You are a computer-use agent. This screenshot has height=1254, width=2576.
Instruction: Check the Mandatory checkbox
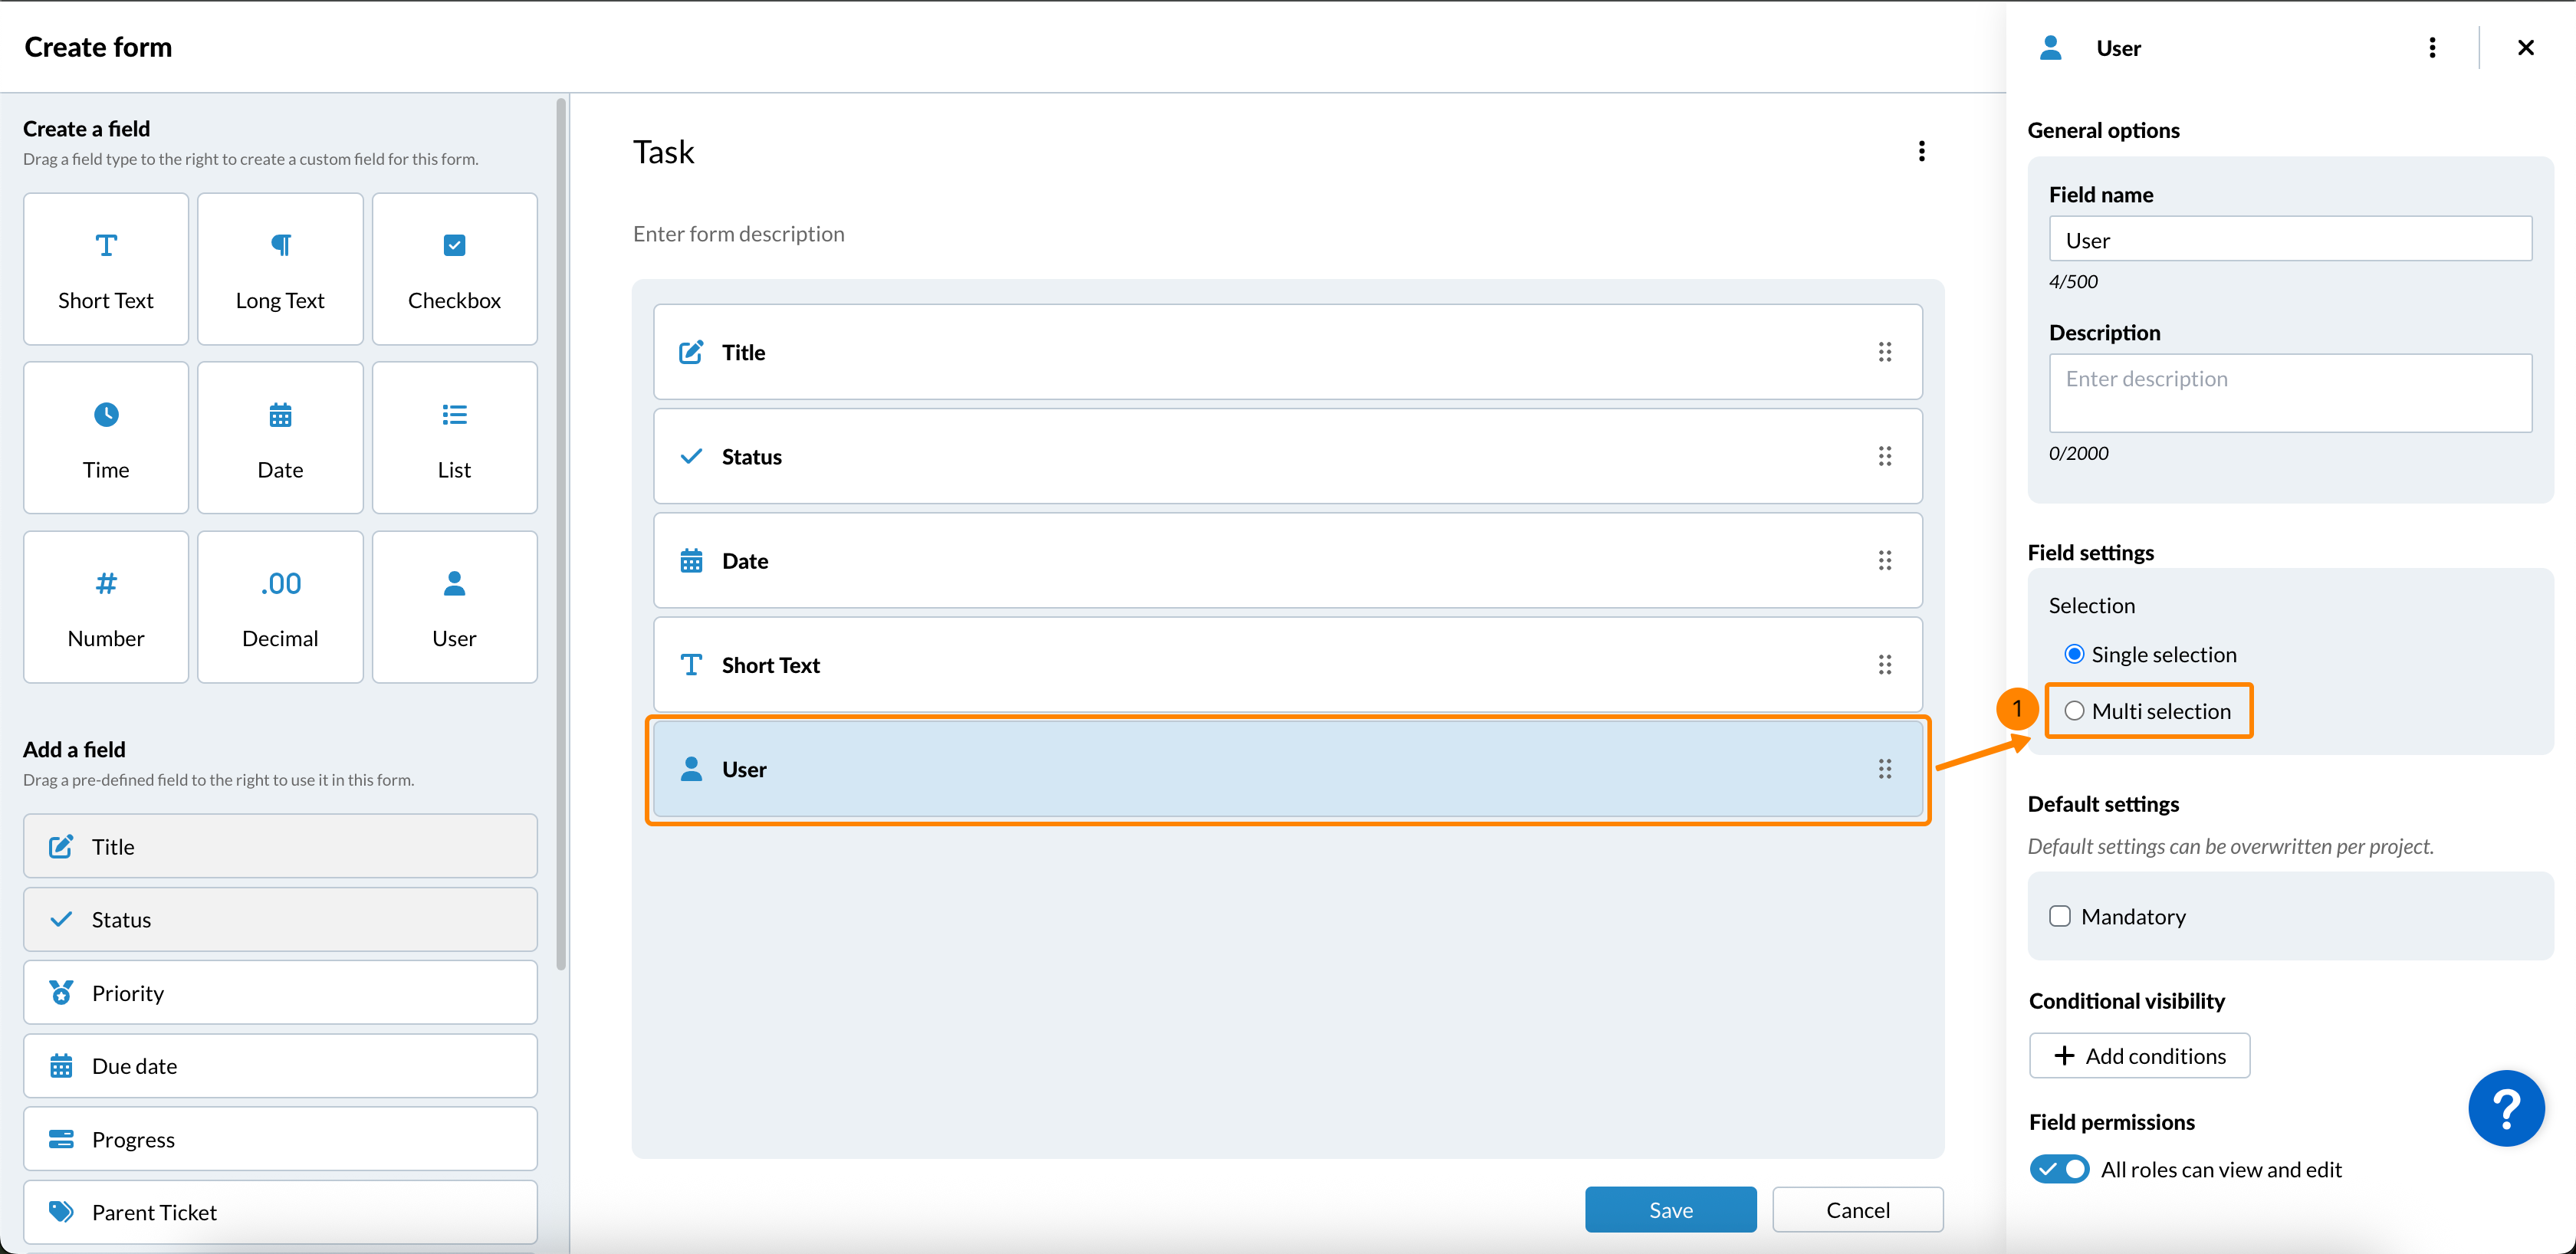pyautogui.click(x=2060, y=916)
